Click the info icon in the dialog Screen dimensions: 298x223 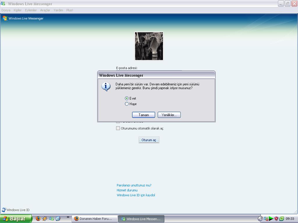106,87
